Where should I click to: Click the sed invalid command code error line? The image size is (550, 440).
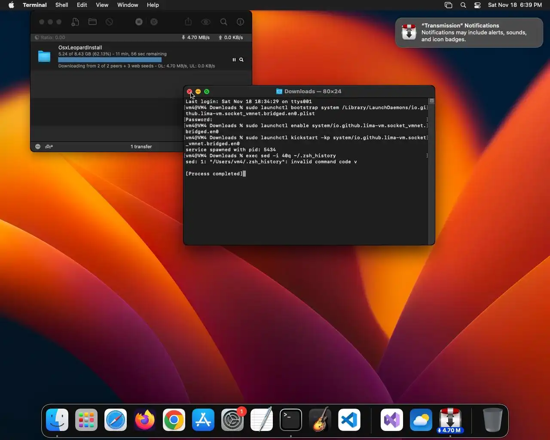271,162
